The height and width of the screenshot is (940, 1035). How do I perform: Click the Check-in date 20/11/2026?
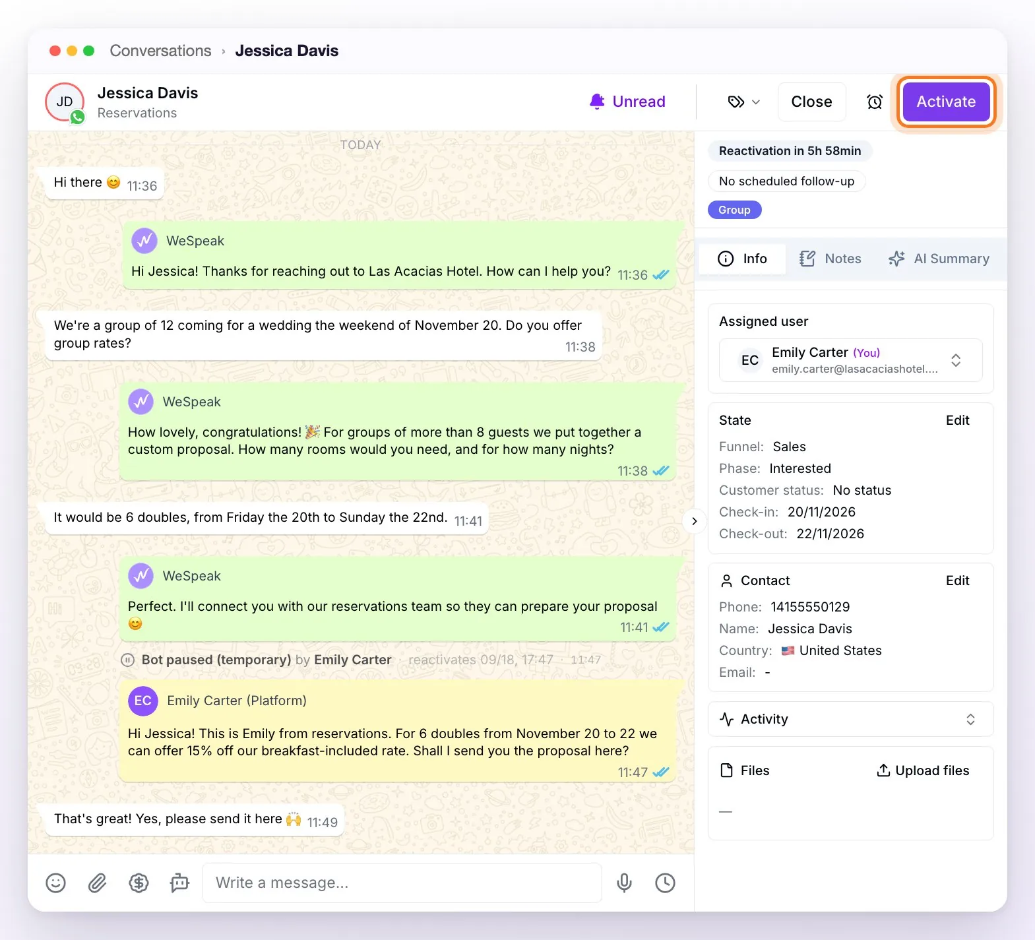click(821, 512)
